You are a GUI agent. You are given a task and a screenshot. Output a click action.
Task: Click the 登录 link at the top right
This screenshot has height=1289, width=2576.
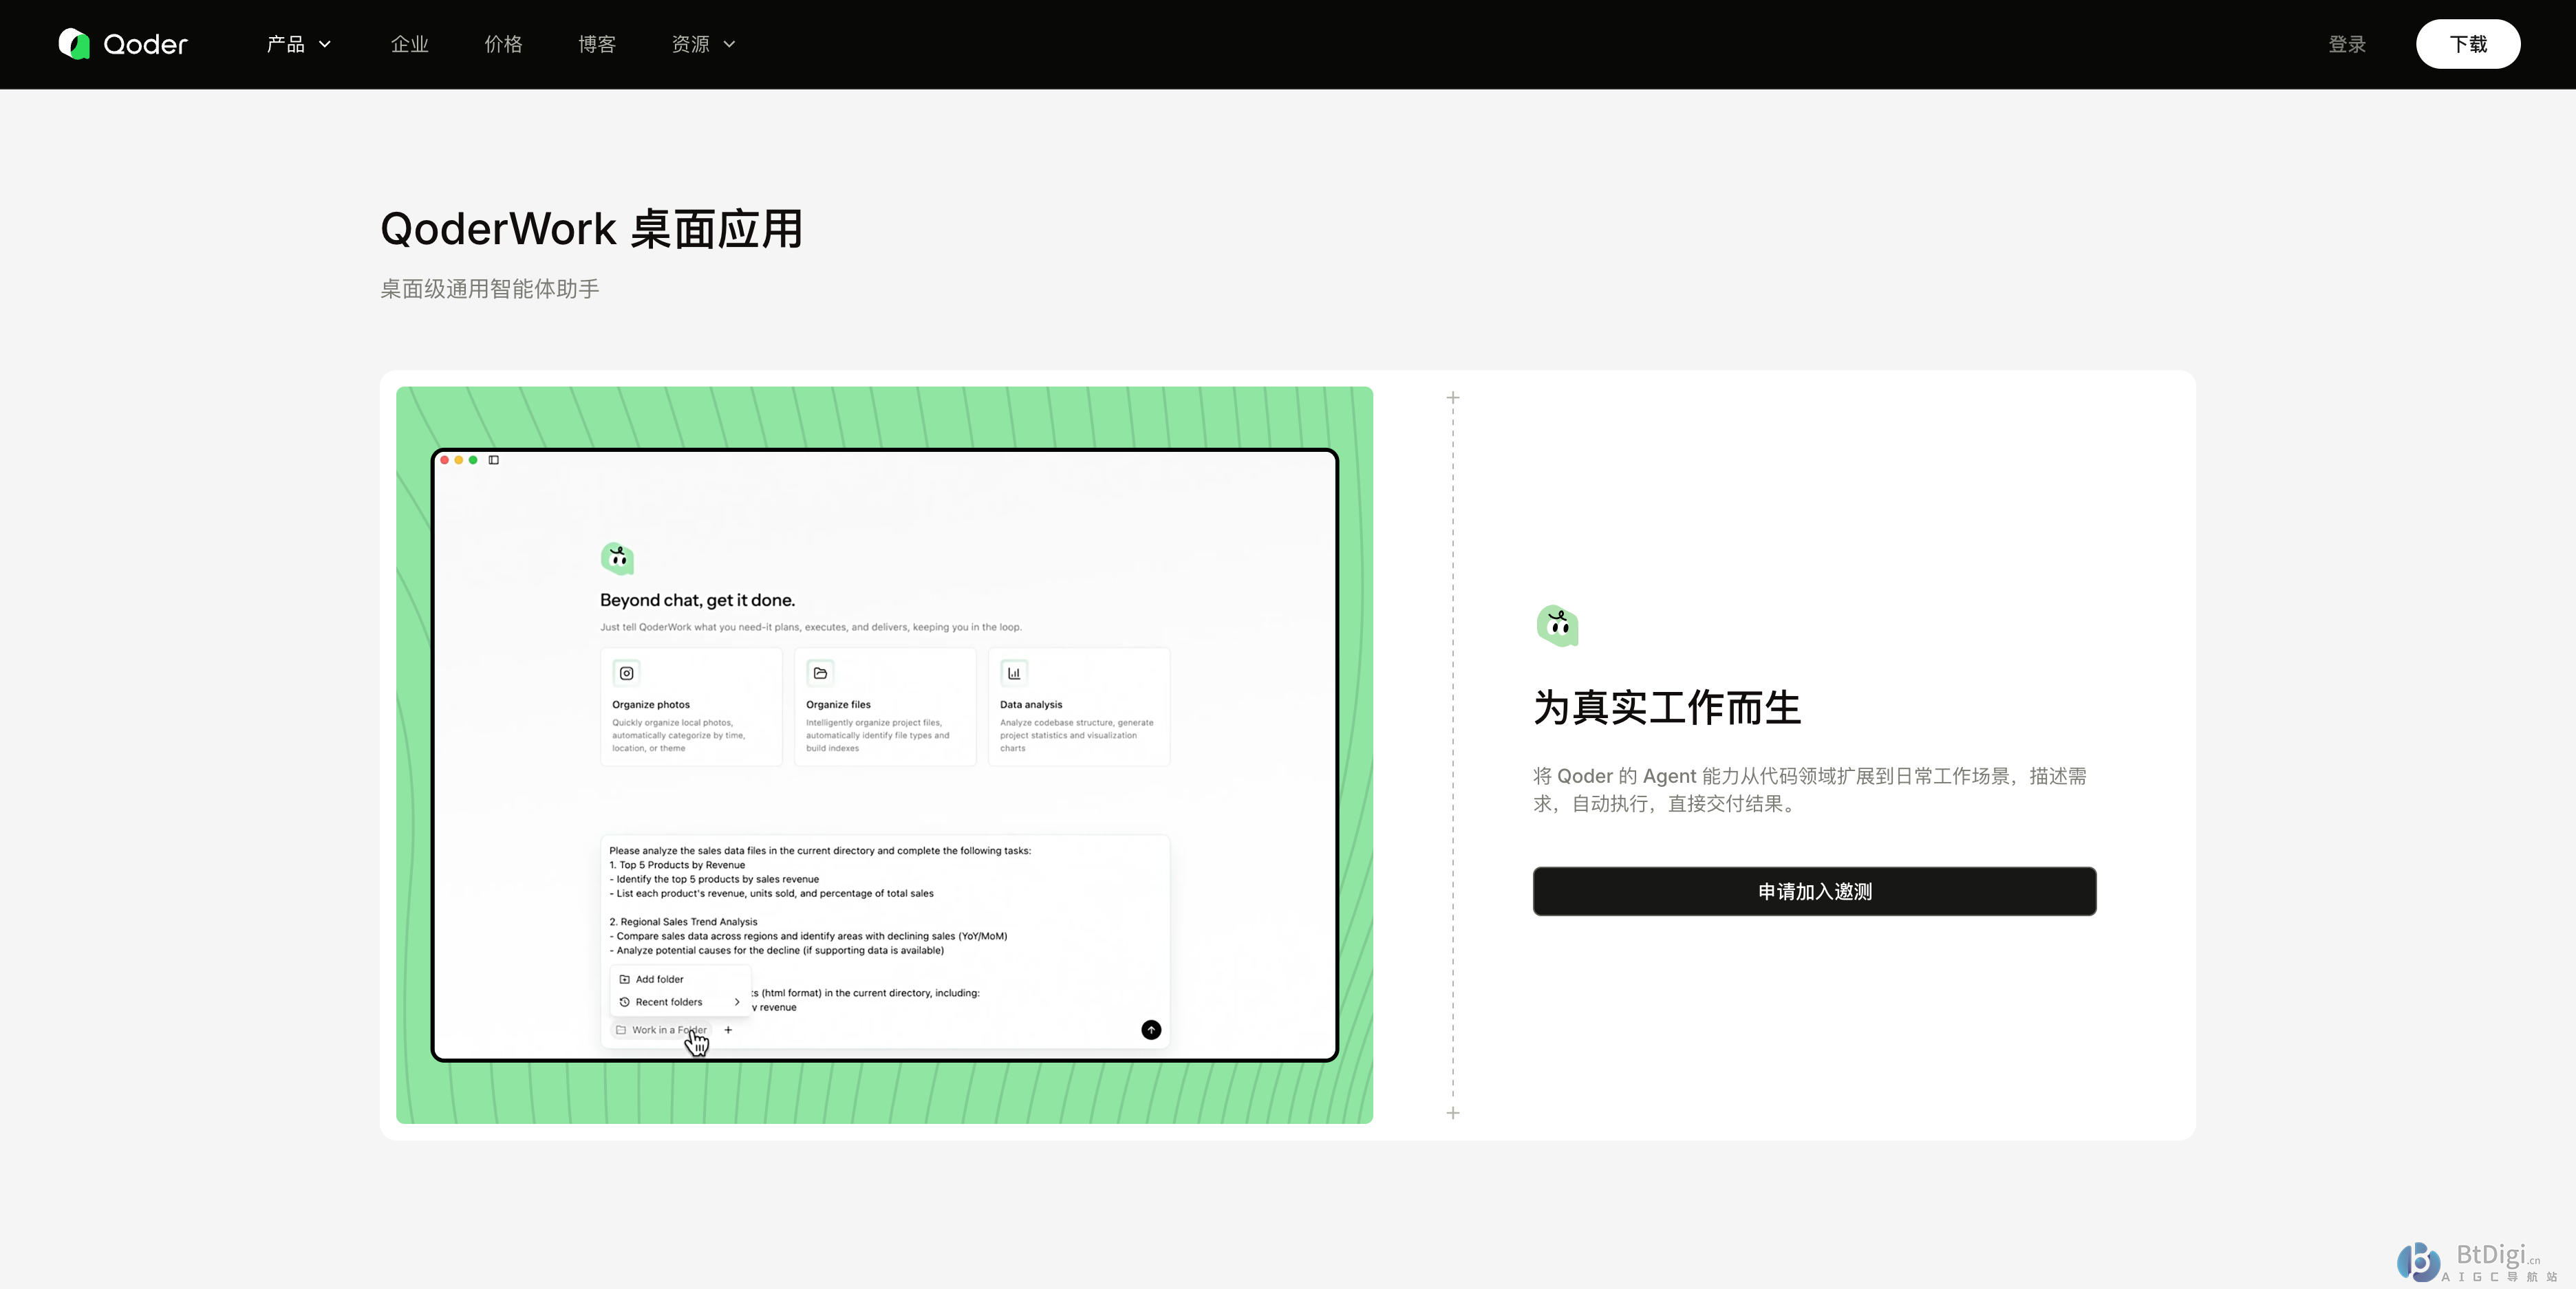tap(2347, 44)
